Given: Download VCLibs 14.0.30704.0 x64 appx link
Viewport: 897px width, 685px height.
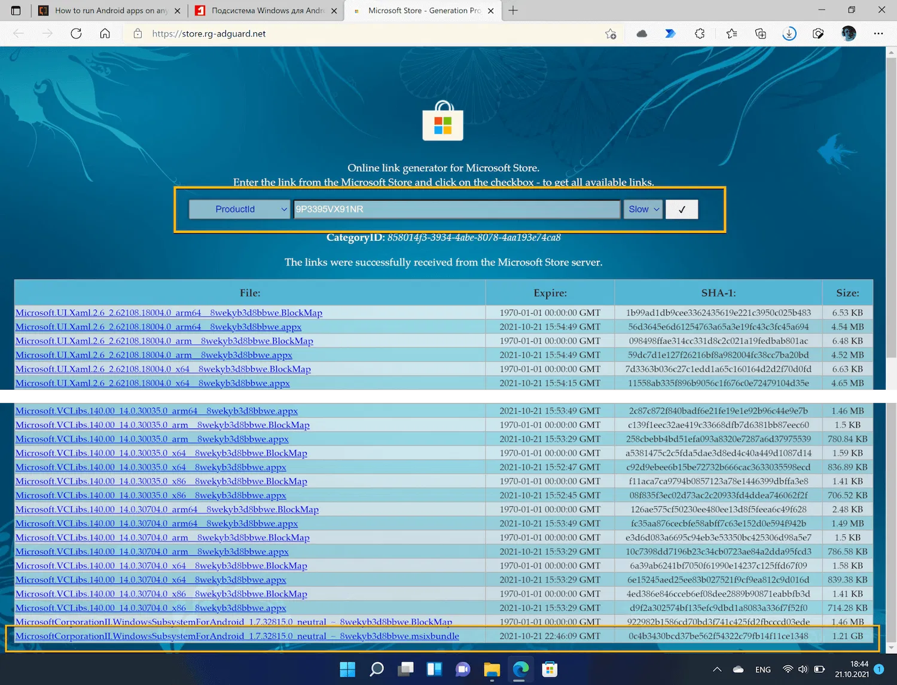Looking at the screenshot, I should pos(151,580).
